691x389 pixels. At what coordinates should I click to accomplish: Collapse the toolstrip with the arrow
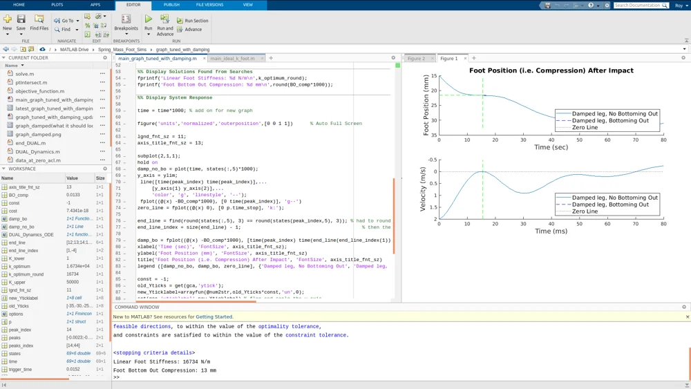(x=686, y=41)
